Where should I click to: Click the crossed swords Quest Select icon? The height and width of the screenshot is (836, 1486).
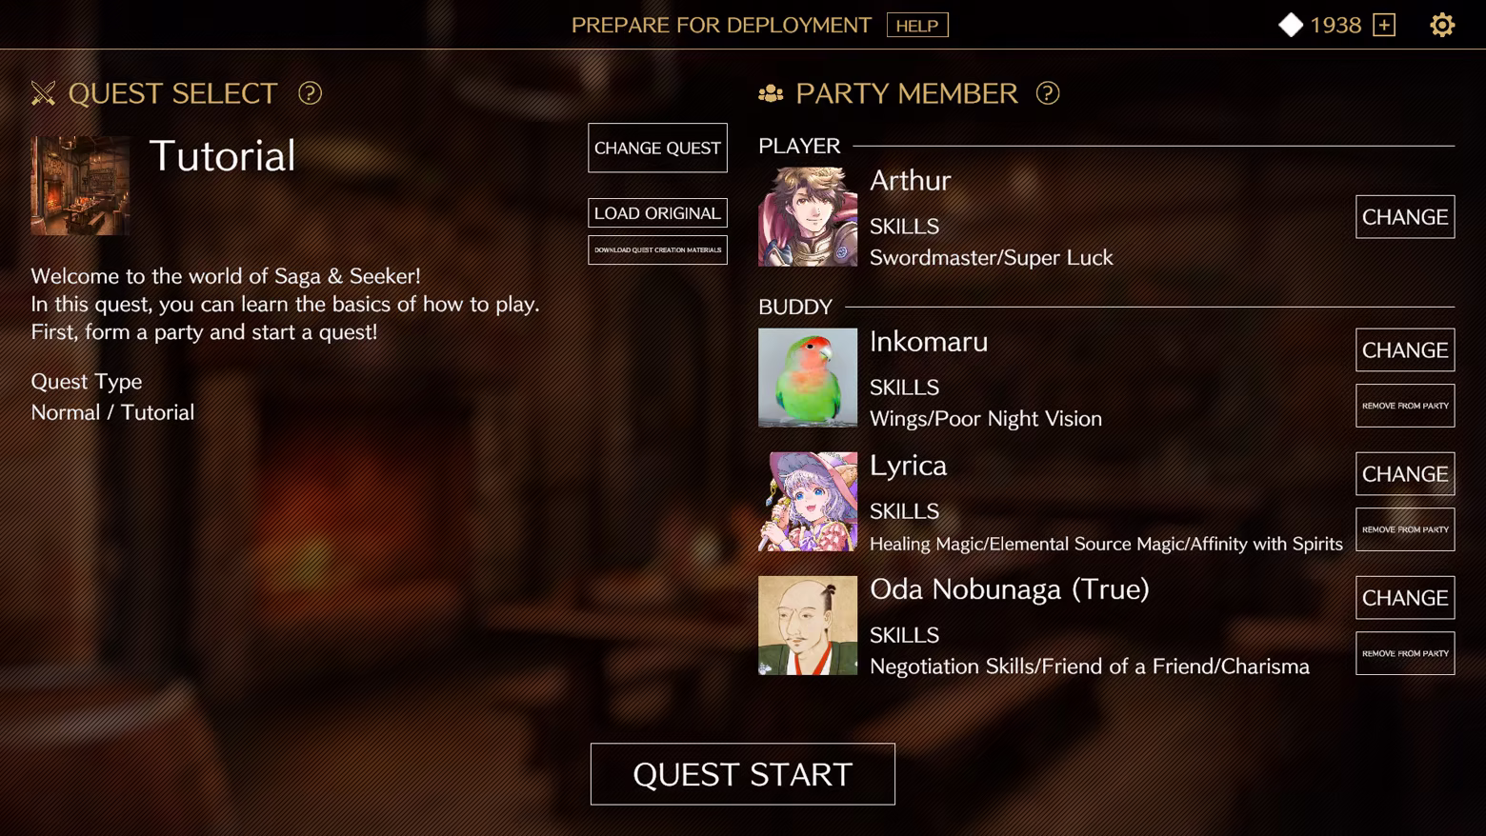pos(43,93)
